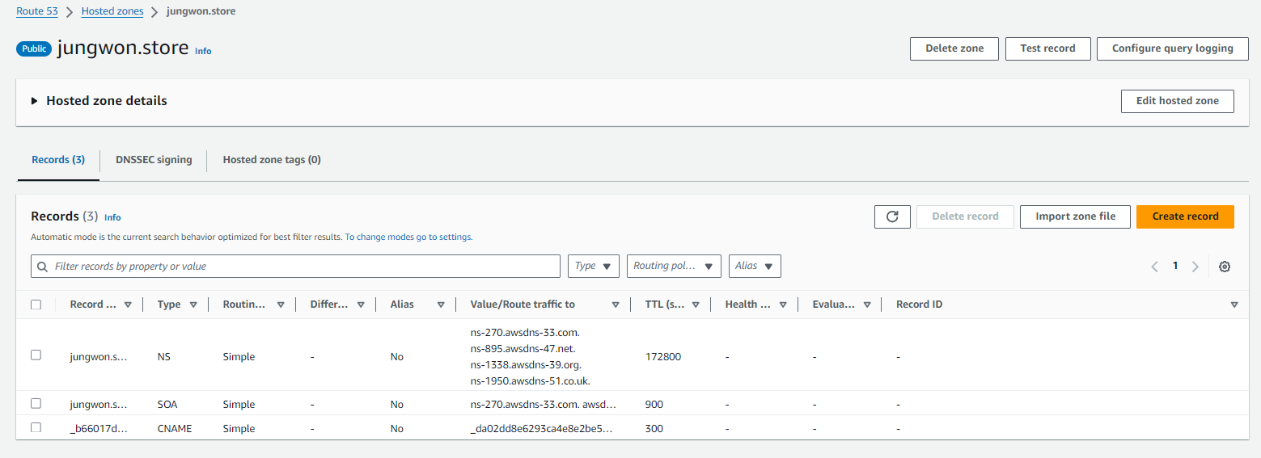Click Route 53 breadcrumb link

click(x=37, y=11)
